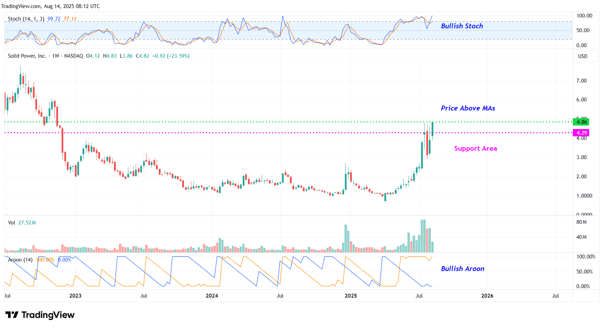Click the 2.00 price scale label

[x=581, y=177]
